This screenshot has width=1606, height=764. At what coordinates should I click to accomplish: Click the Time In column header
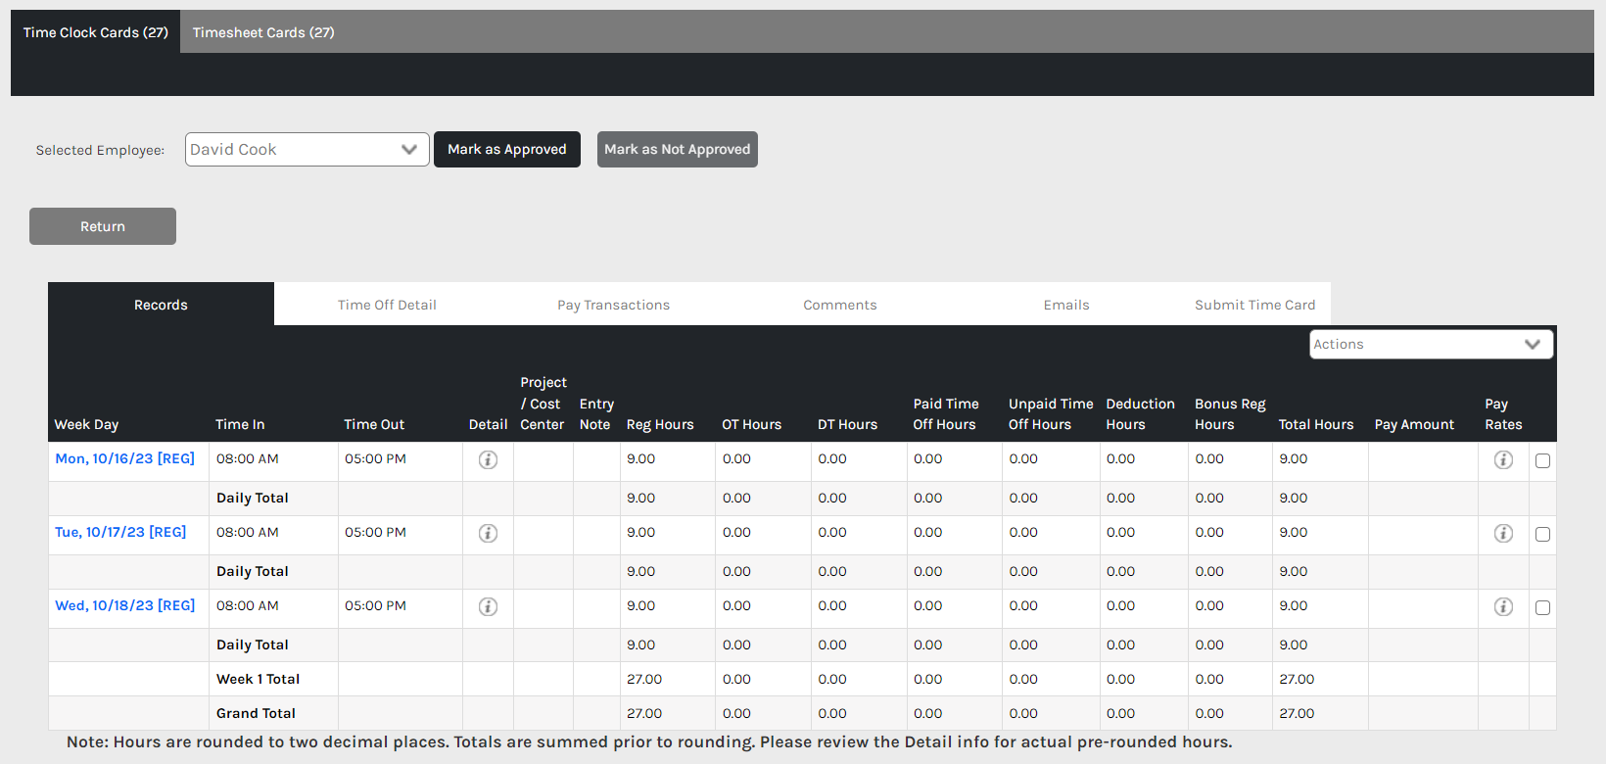tap(240, 424)
